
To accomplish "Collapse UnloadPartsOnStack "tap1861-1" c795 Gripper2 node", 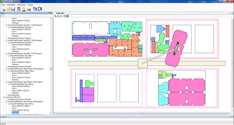I will pos(6,25).
